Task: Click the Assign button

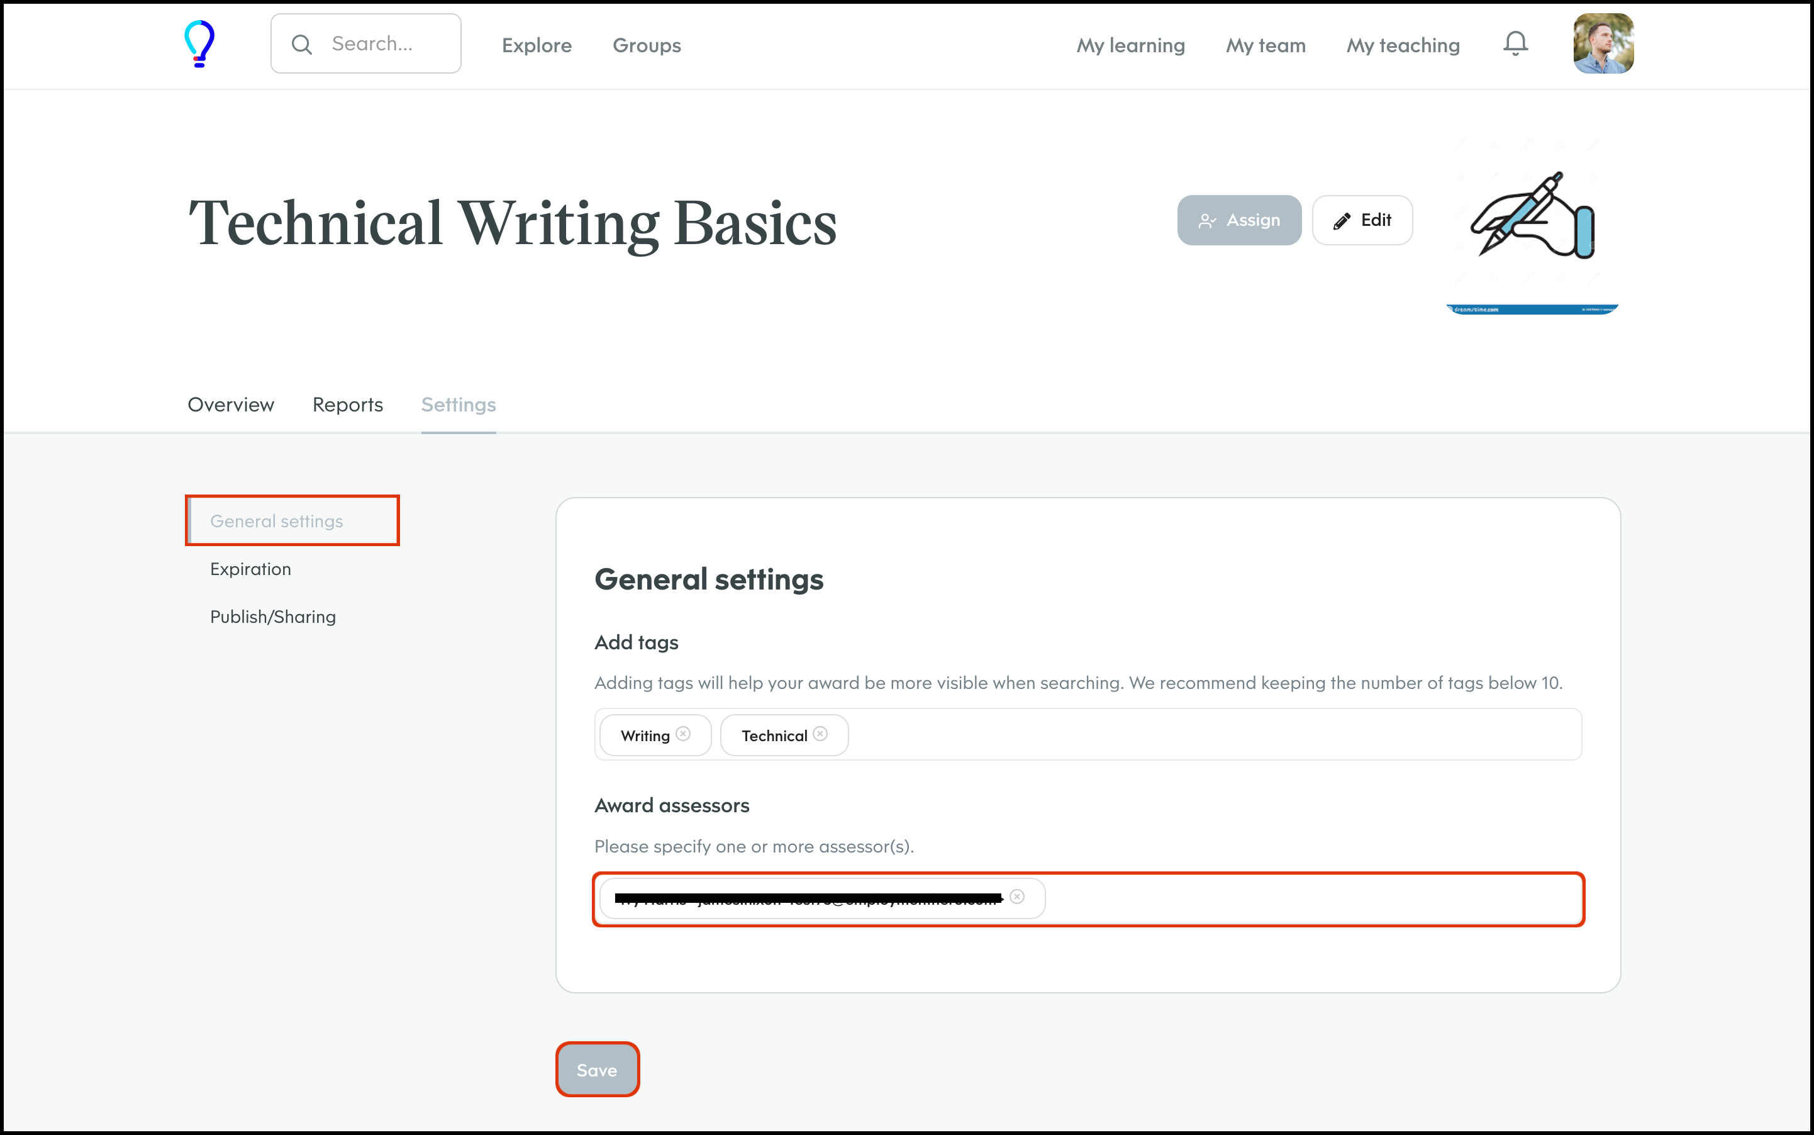Action: 1238,220
